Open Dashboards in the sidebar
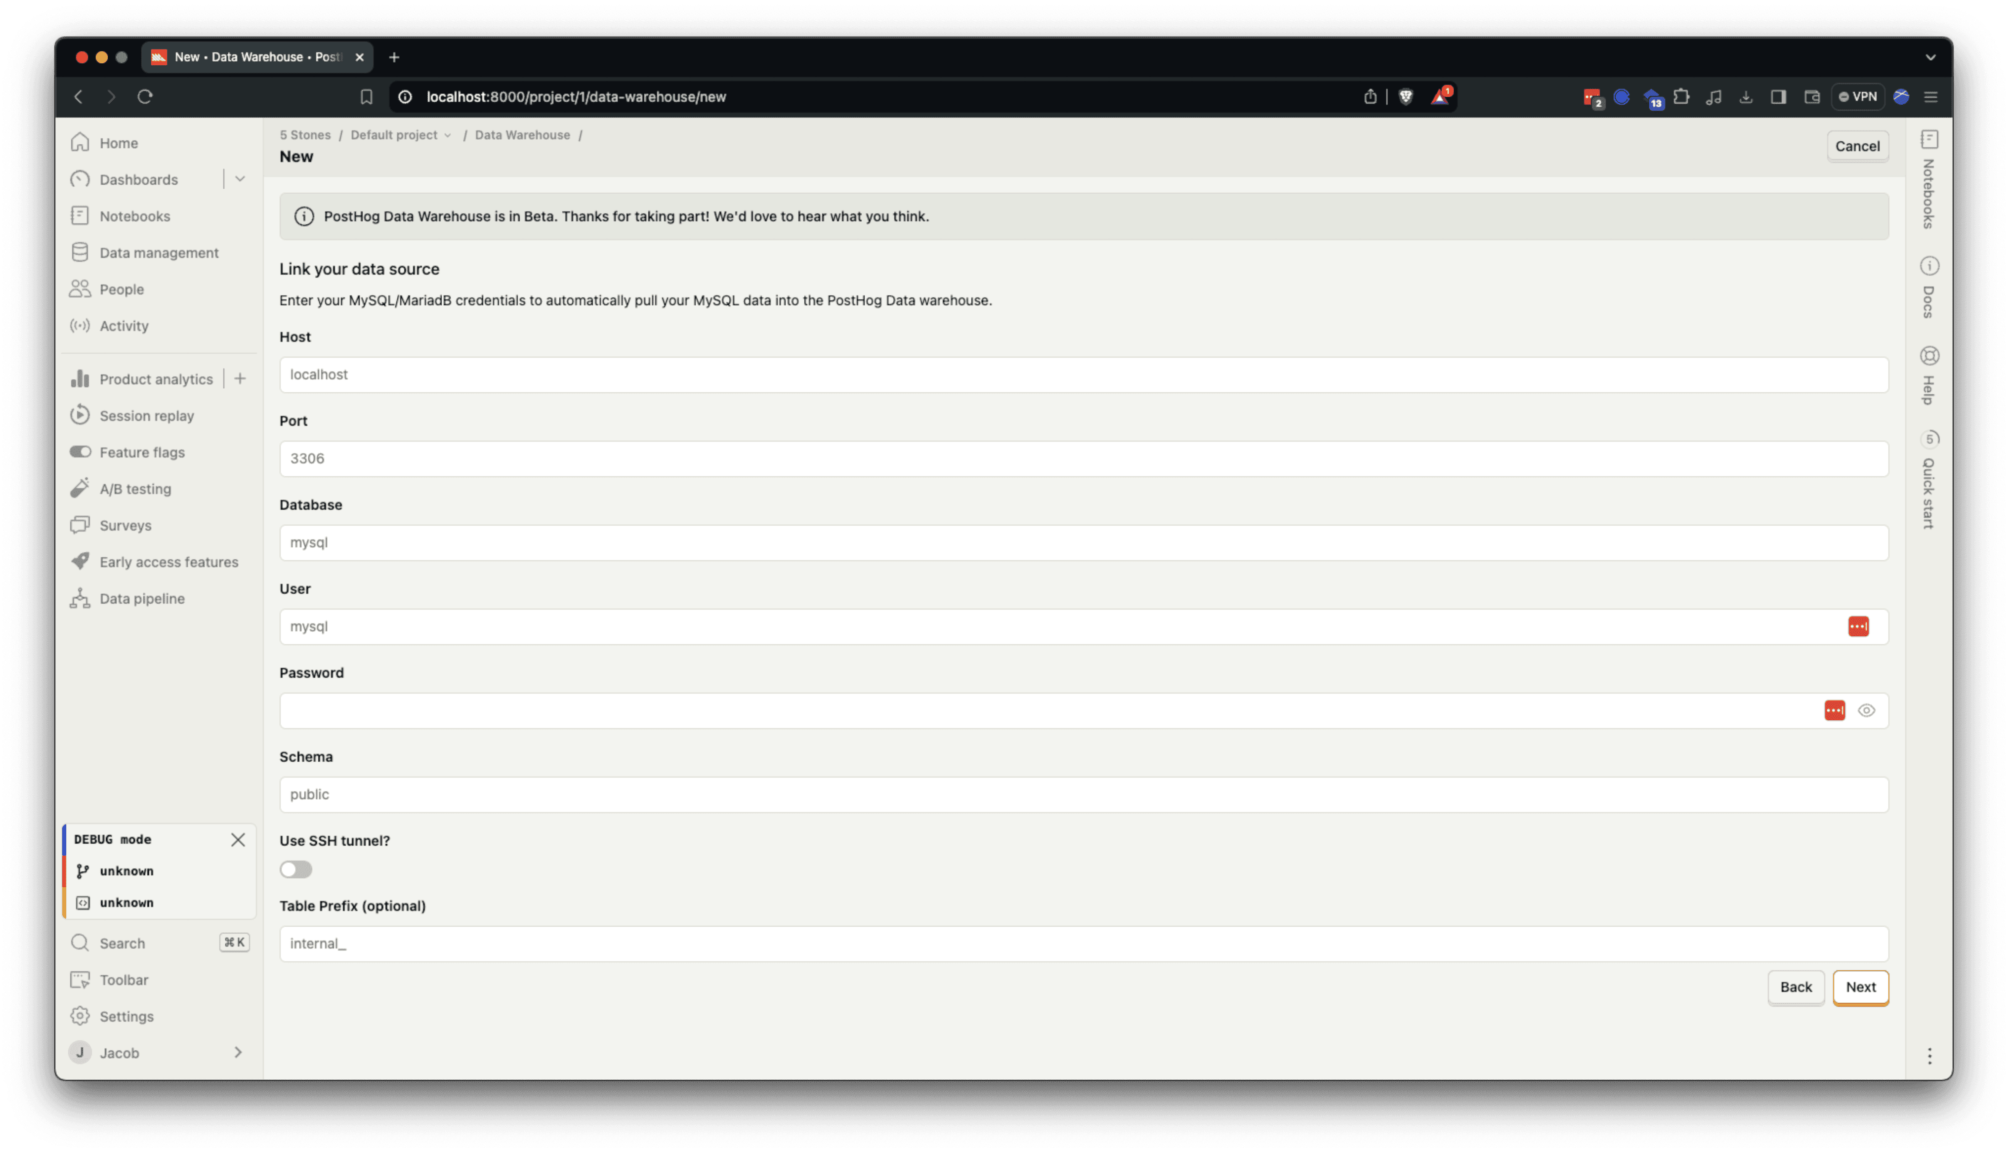Image resolution: width=2008 pixels, height=1153 pixels. click(x=138, y=180)
